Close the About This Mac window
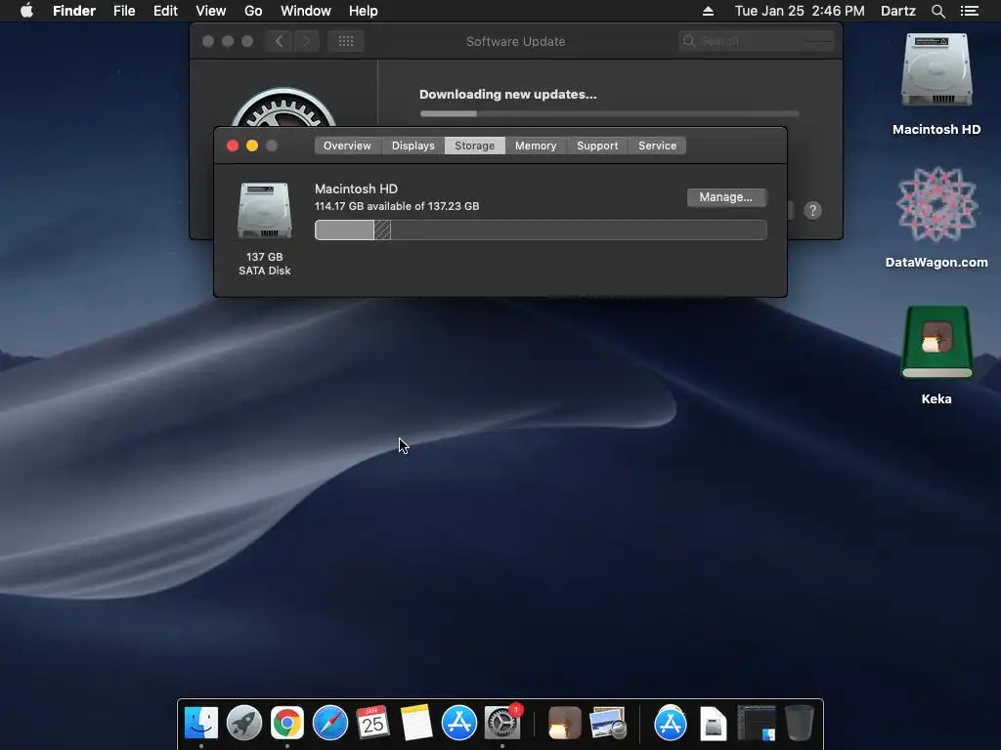The image size is (1001, 750). click(x=233, y=146)
